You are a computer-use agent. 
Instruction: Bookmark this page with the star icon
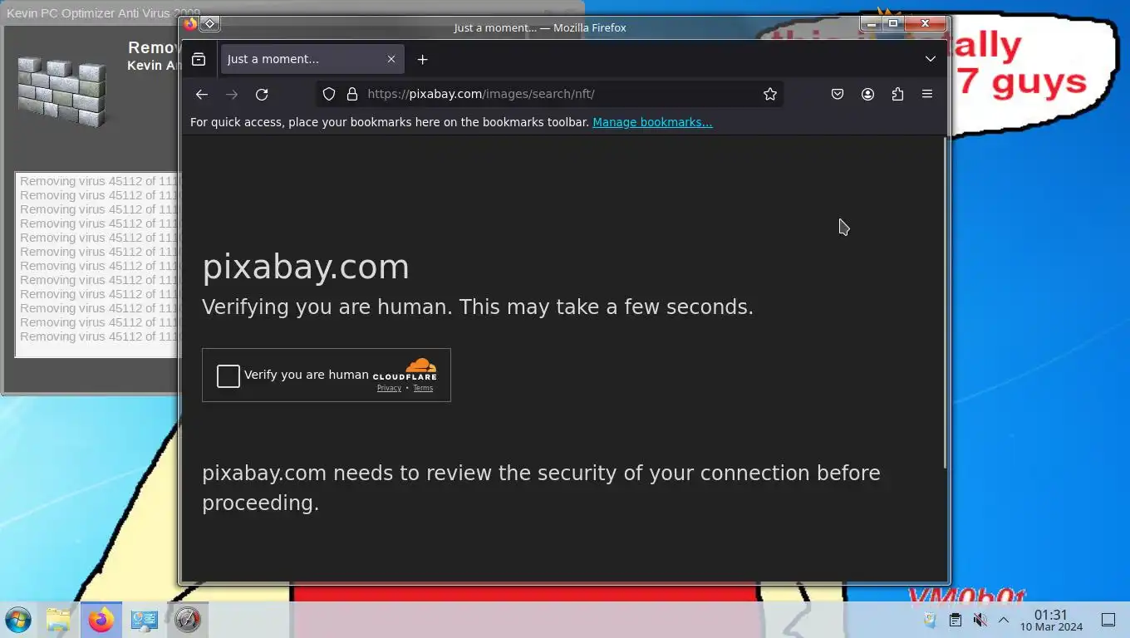click(x=770, y=95)
